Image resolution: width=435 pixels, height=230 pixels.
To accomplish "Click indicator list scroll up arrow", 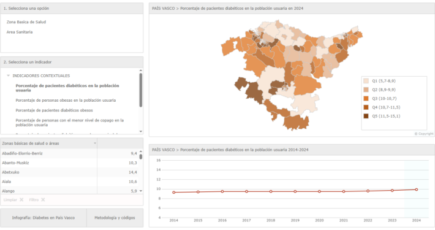I will point(141,71).
